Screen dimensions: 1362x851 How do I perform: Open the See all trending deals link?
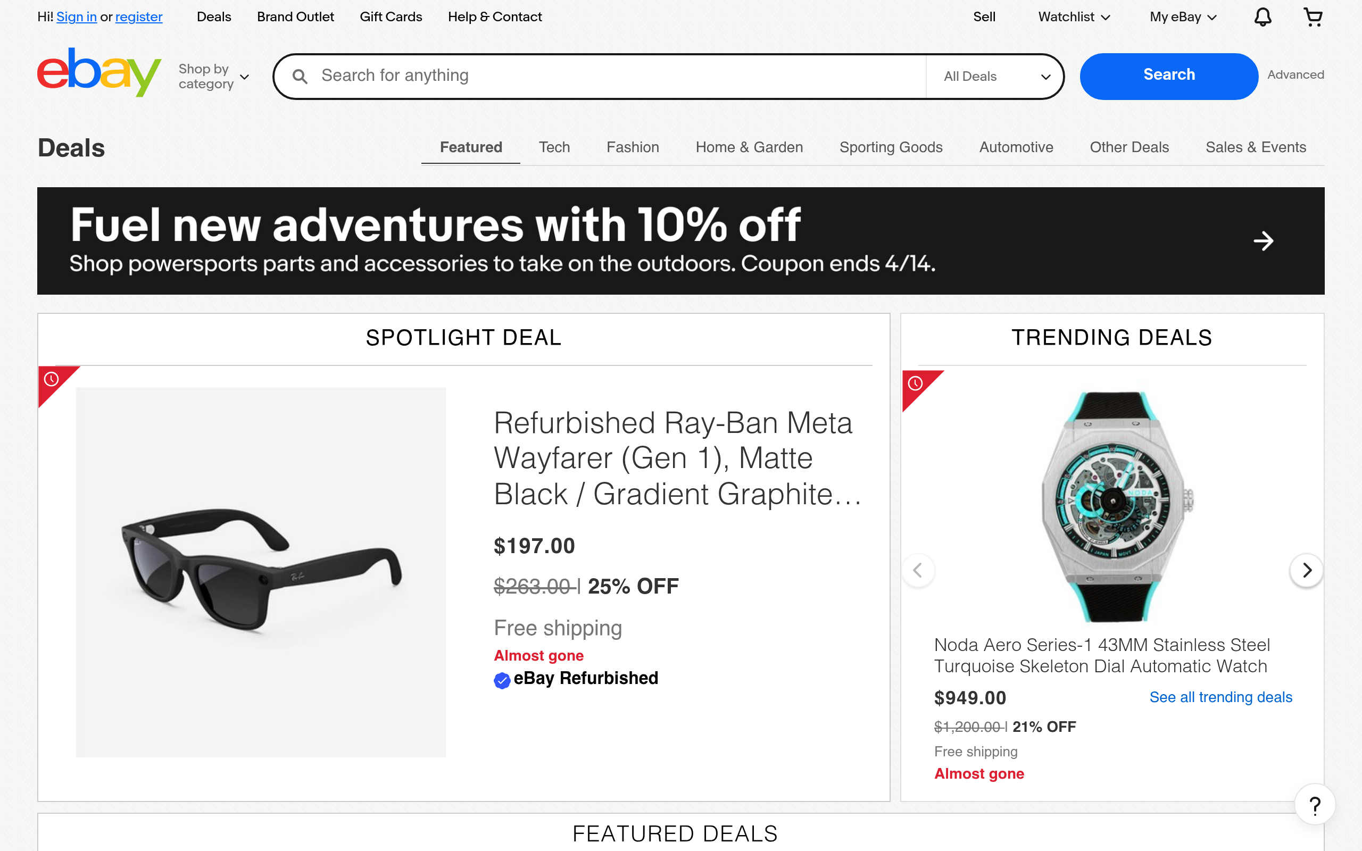pos(1220,697)
